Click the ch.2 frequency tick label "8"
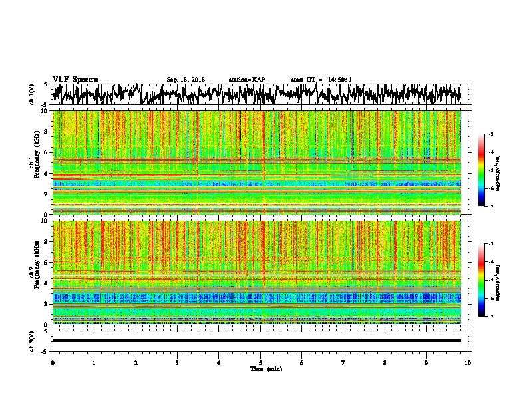 click(x=47, y=242)
